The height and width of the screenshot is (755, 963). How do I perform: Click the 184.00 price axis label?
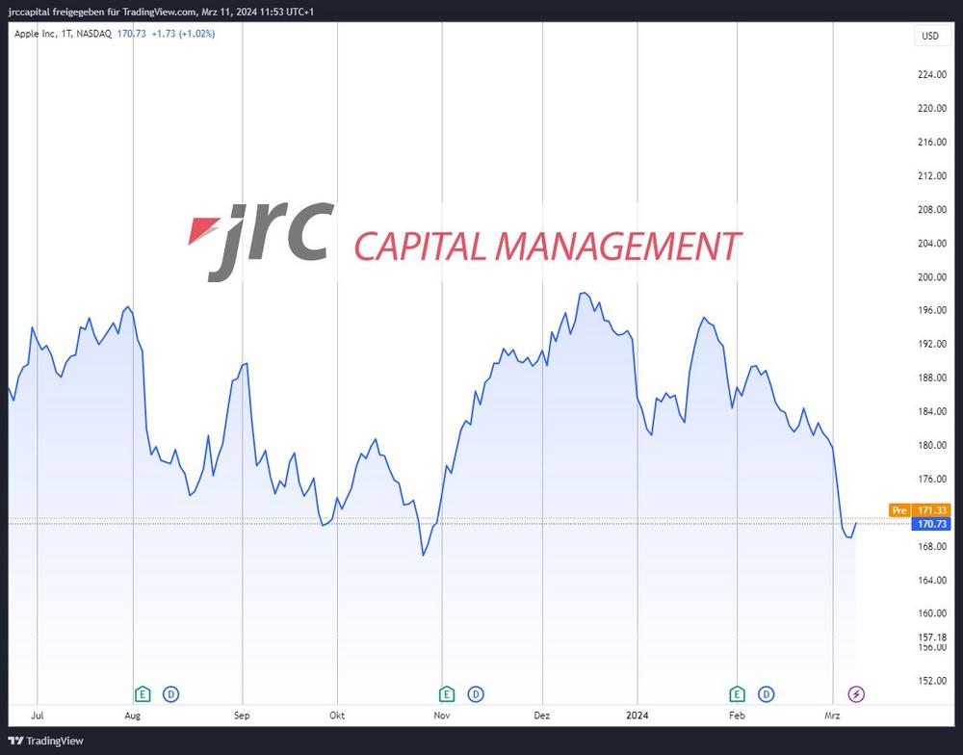(x=931, y=411)
